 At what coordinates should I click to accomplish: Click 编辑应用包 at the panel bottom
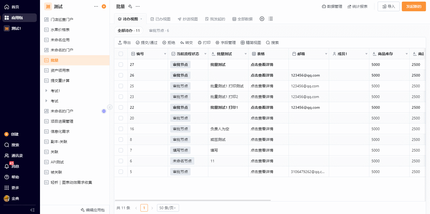pyautogui.click(x=93, y=210)
